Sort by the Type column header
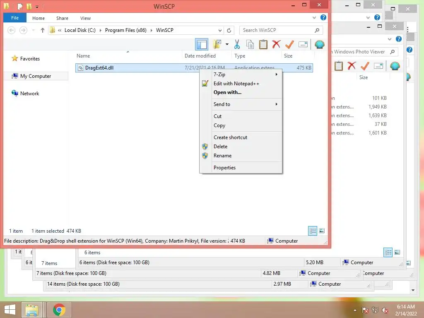 (257, 56)
